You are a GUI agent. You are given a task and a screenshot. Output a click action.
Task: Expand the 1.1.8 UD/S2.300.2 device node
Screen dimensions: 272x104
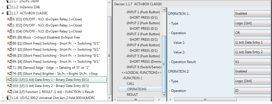[3, 98]
